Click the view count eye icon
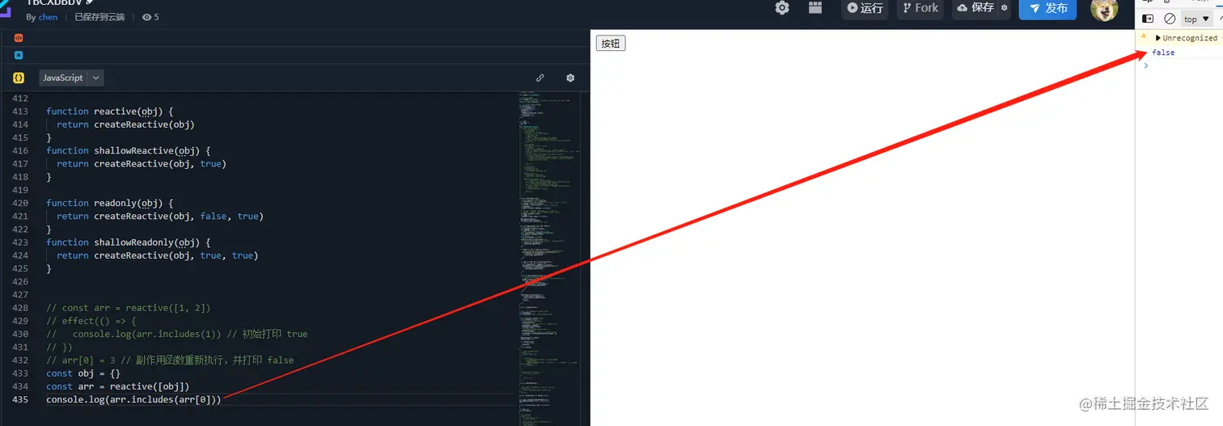This screenshot has width=1223, height=426. [x=146, y=17]
